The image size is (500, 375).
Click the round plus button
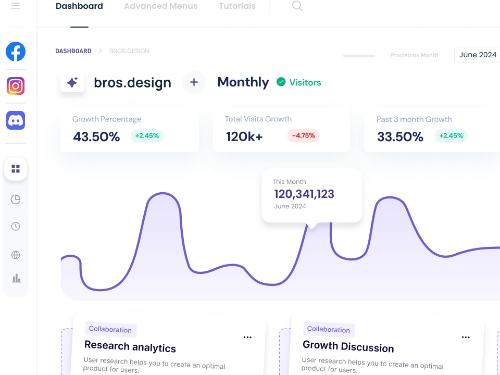[194, 82]
